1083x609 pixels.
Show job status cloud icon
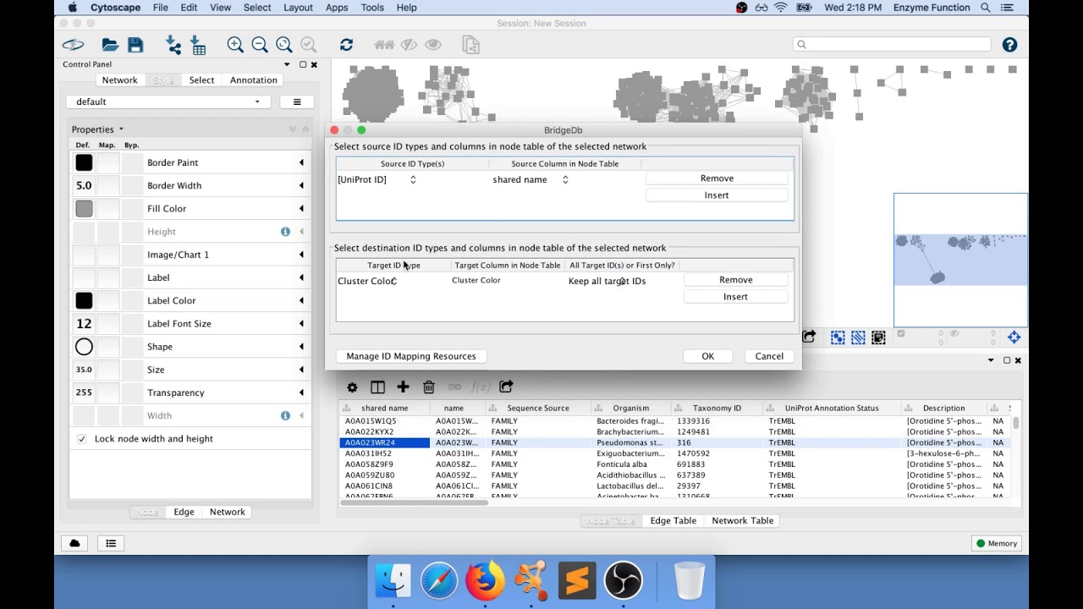coord(74,543)
